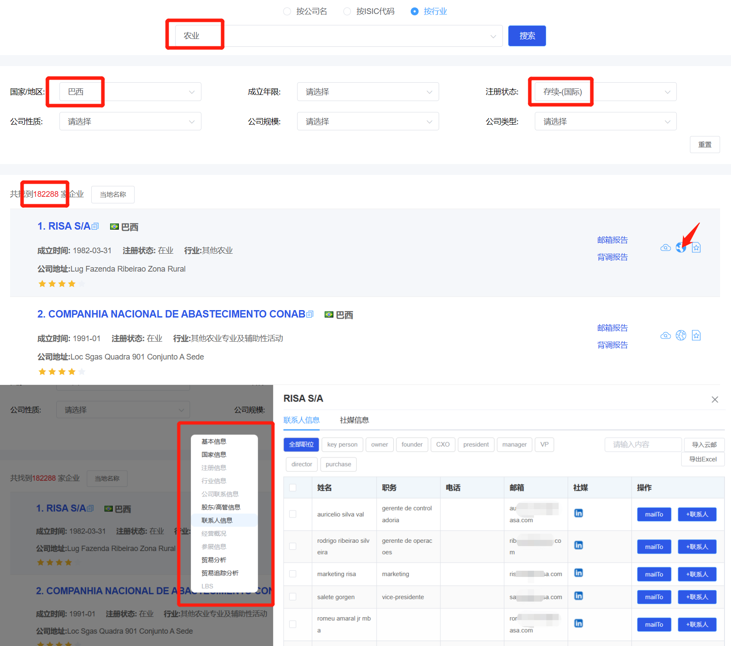Filter contacts by CXO
This screenshot has height=646, width=731.
443,444
